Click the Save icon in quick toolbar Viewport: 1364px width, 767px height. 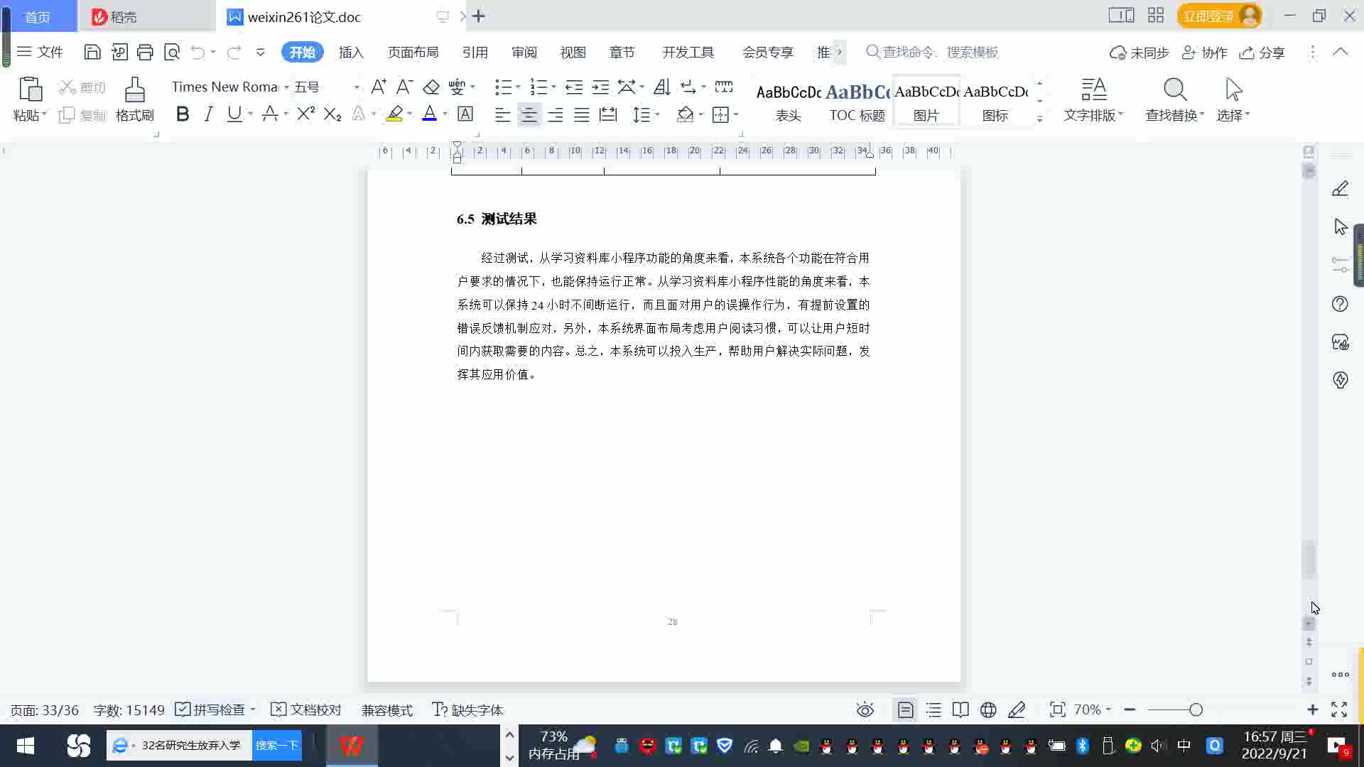click(x=92, y=52)
